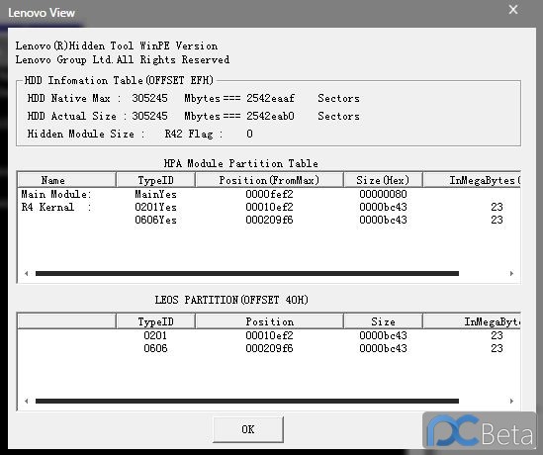The image size is (543, 455).
Task: Click left arrow of HPA table scrollbar
Action: [27, 273]
